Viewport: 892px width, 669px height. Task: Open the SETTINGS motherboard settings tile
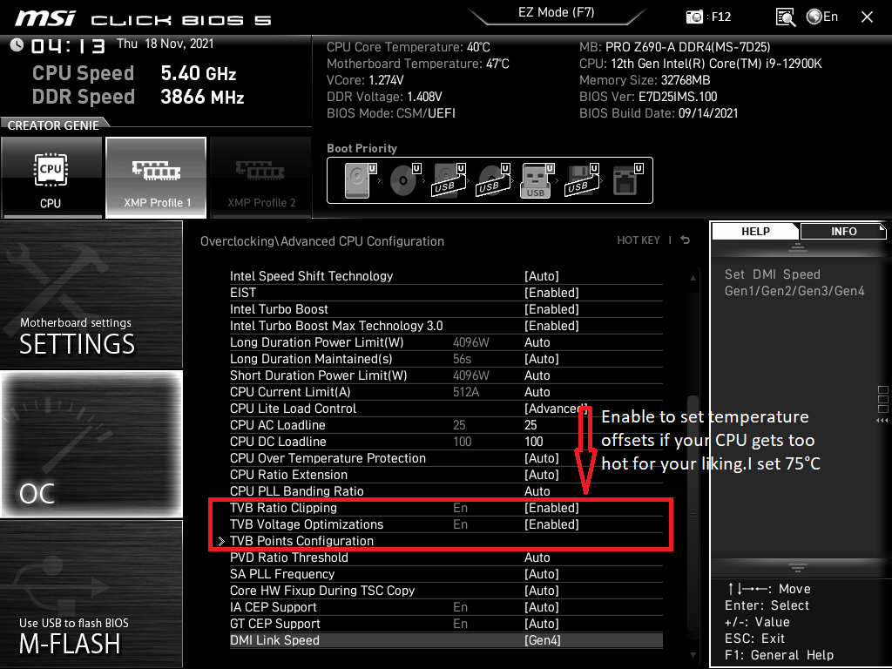[91, 294]
